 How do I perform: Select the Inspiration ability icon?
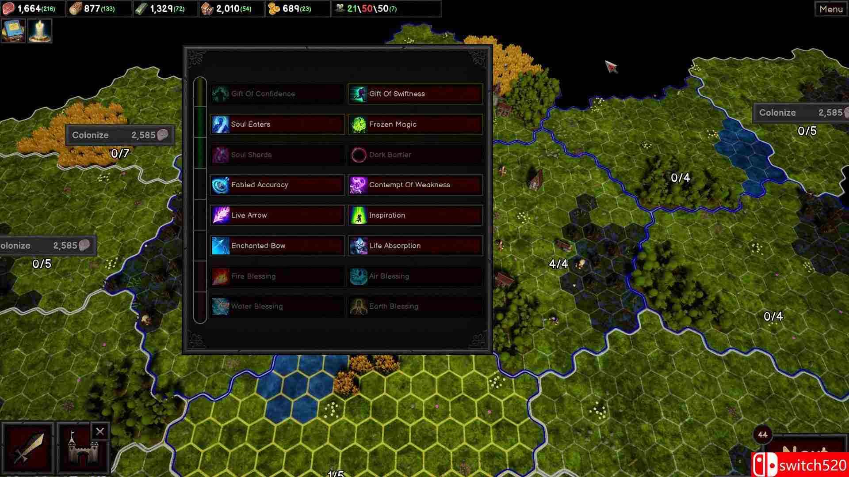pos(358,215)
